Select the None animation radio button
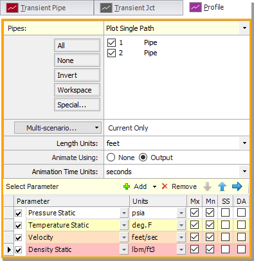Image resolution: width=254 pixels, height=261 pixels. point(111,157)
